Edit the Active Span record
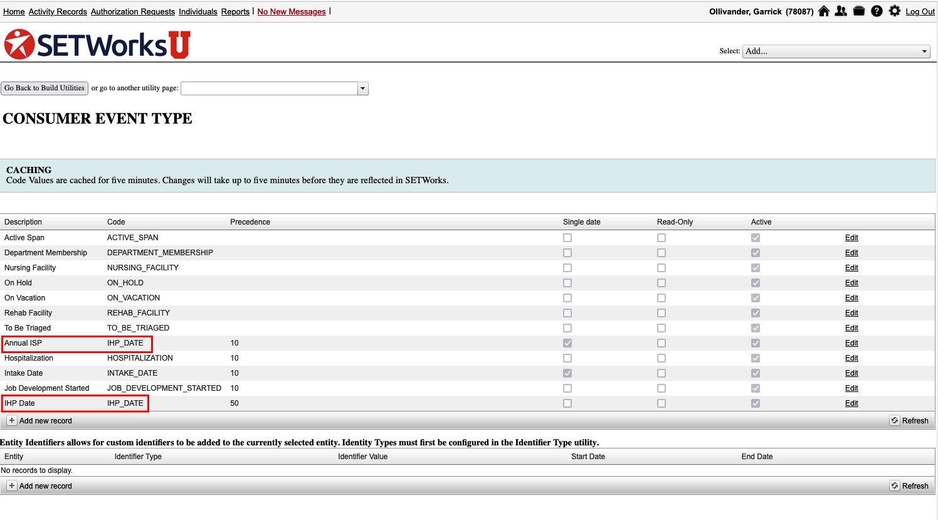This screenshot has width=938, height=520. point(851,238)
